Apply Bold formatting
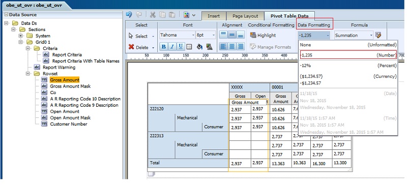407x185 pixels. coord(163,47)
